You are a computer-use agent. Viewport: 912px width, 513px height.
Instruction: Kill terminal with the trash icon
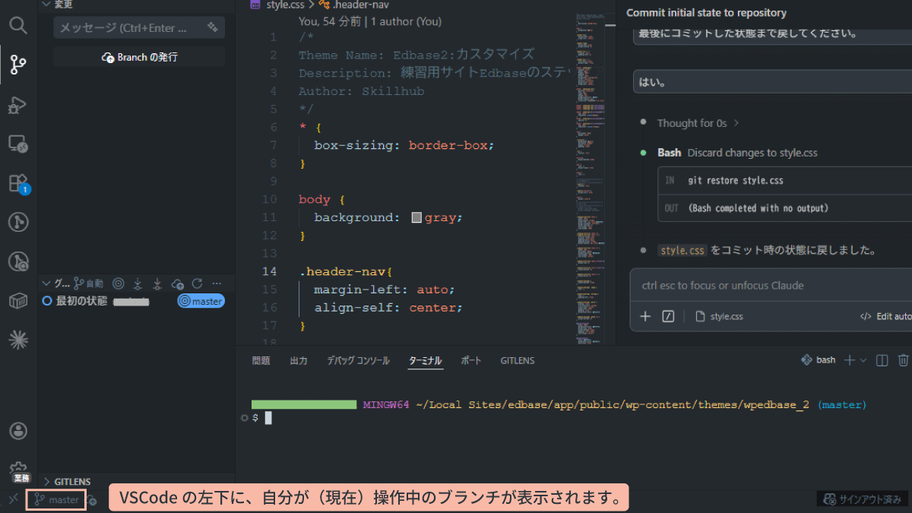coord(903,360)
